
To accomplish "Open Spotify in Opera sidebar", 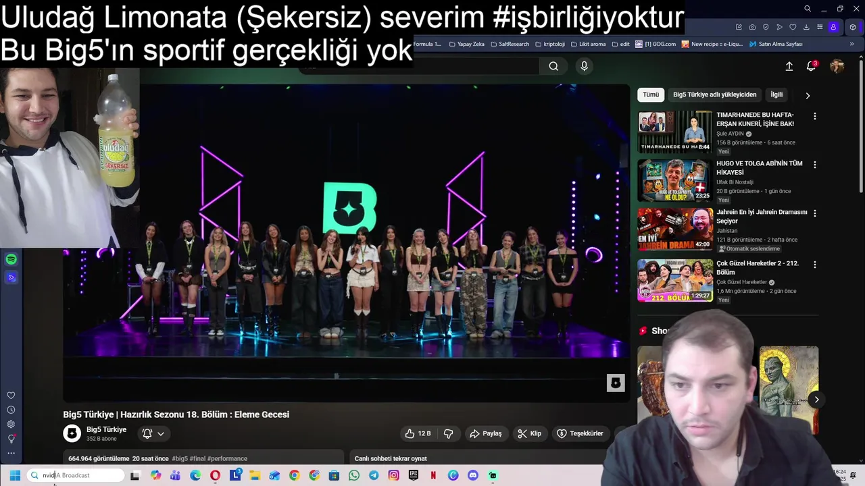I will [11, 259].
